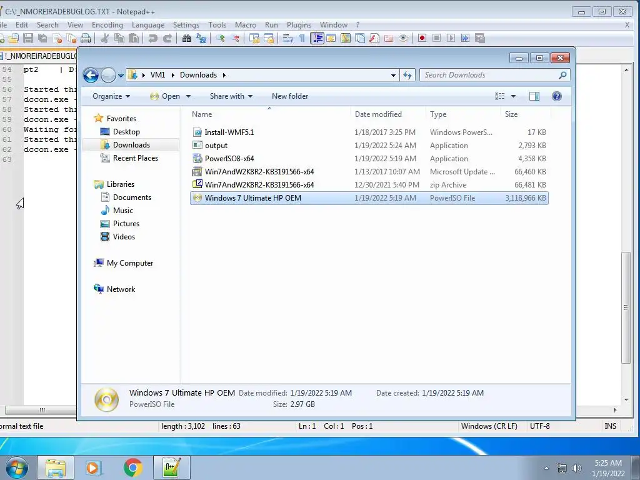Select the output application file
Image resolution: width=640 pixels, height=480 pixels.
point(369,146)
